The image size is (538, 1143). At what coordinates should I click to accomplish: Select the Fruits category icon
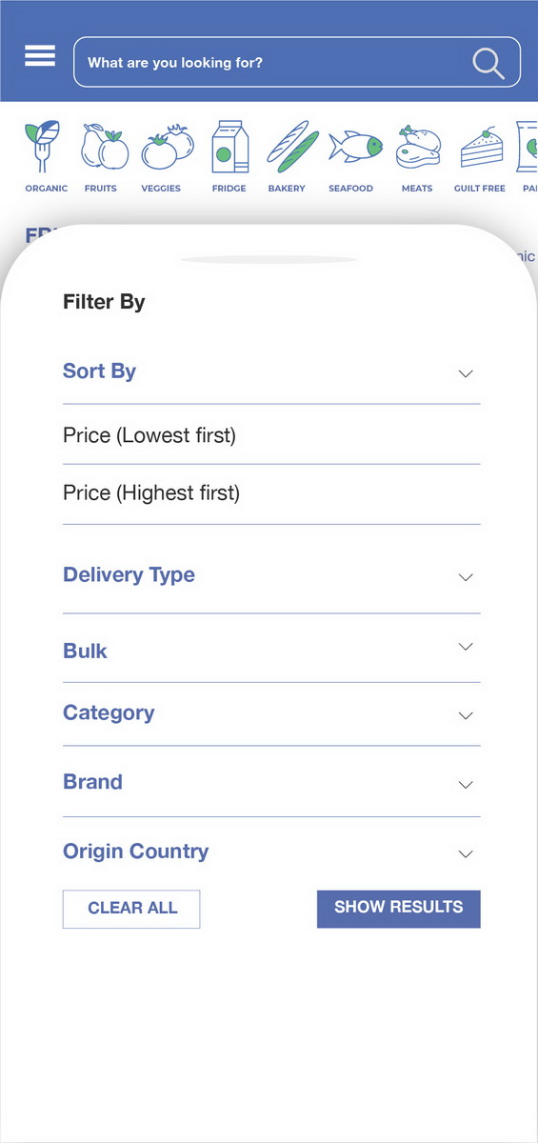(101, 156)
